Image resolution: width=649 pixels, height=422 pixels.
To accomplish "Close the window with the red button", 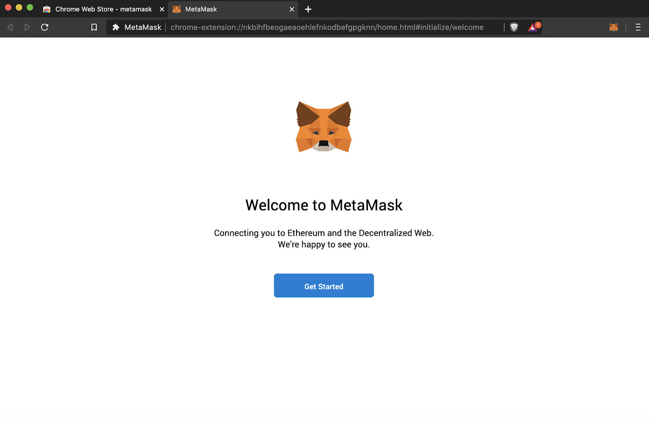I will tap(8, 7).
